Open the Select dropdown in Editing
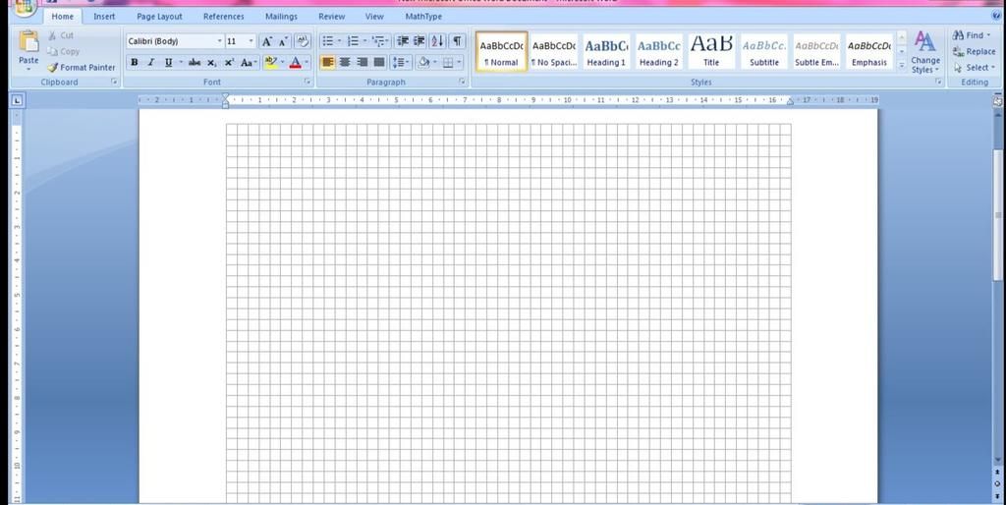Image resolution: width=1006 pixels, height=505 pixels. (974, 68)
